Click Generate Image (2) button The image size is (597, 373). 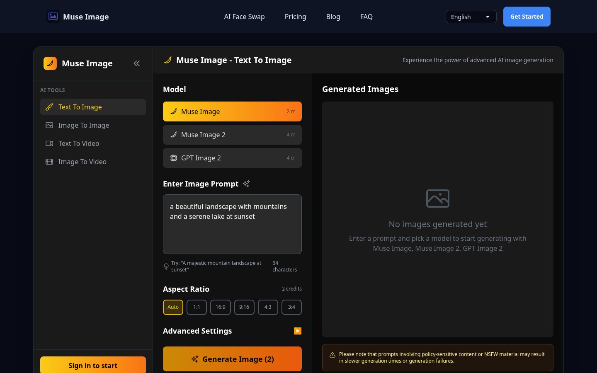click(232, 359)
